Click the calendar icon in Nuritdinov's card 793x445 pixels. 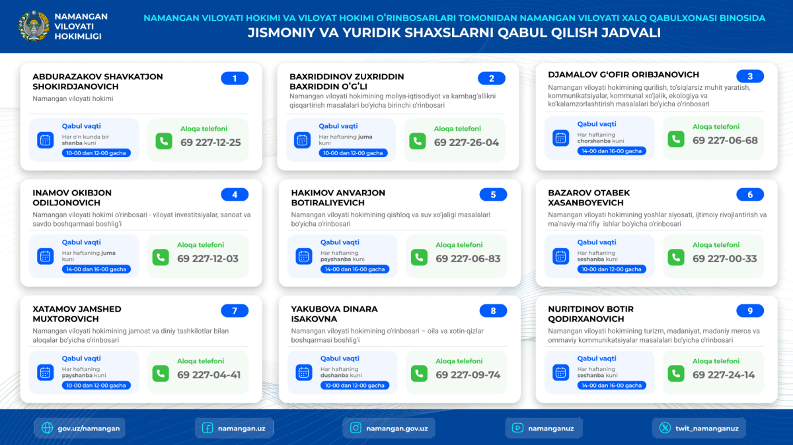560,373
